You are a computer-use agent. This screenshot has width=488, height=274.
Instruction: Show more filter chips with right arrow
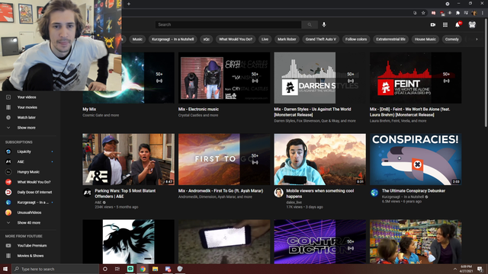tap(477, 39)
